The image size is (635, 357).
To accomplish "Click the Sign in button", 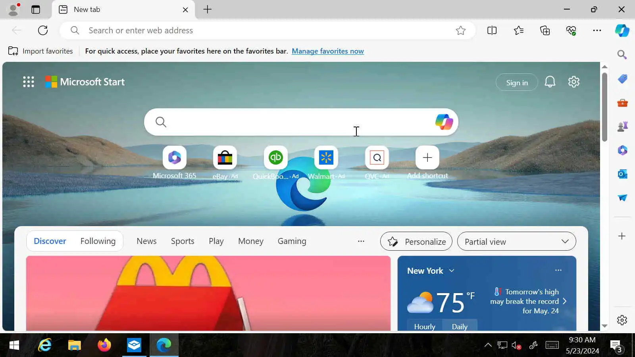I will click(x=517, y=83).
